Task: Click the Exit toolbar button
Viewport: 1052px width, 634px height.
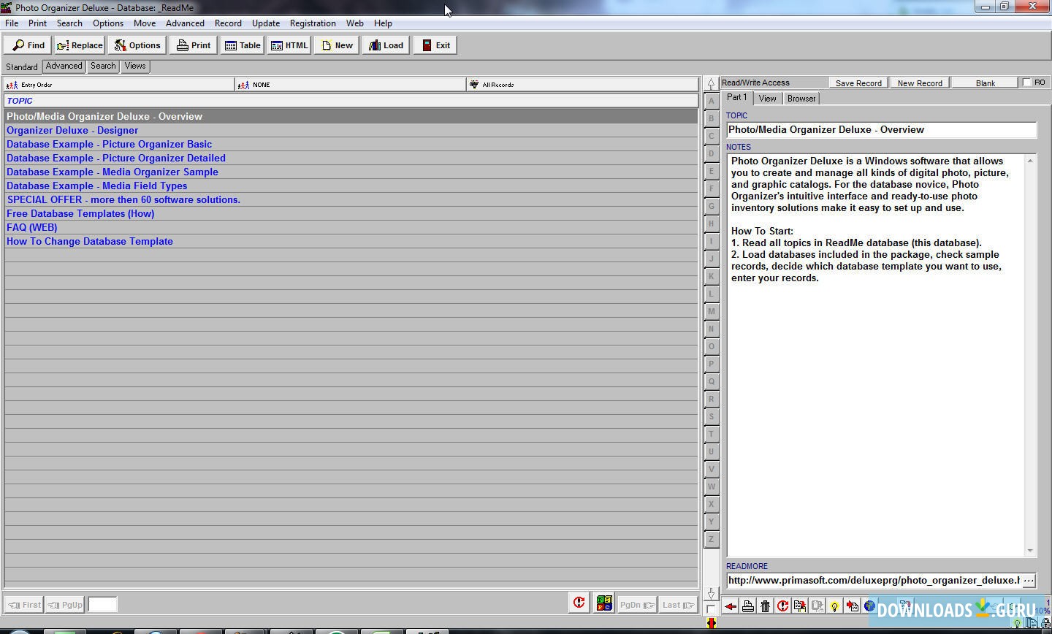Action: coord(435,45)
